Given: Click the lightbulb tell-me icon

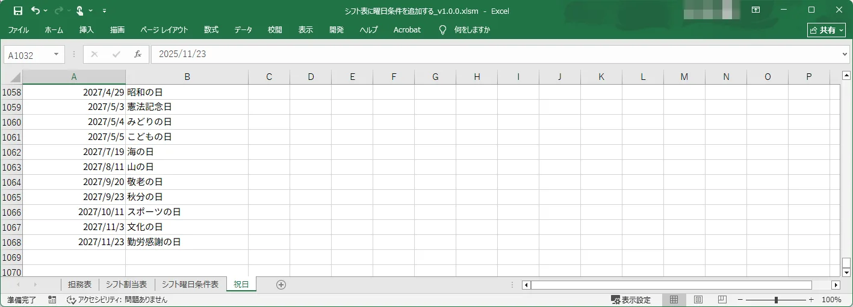Looking at the screenshot, I should pyautogui.click(x=443, y=29).
